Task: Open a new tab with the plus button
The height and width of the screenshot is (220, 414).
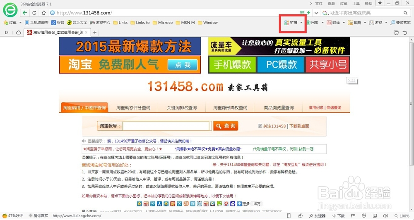Action: (x=95, y=32)
